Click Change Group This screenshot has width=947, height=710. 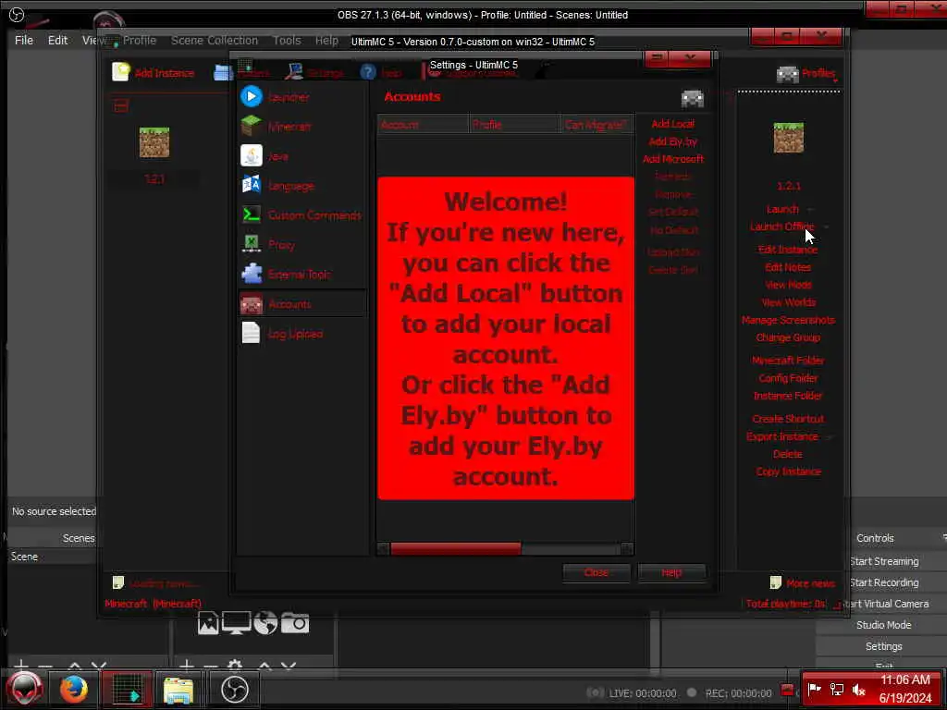(x=788, y=337)
